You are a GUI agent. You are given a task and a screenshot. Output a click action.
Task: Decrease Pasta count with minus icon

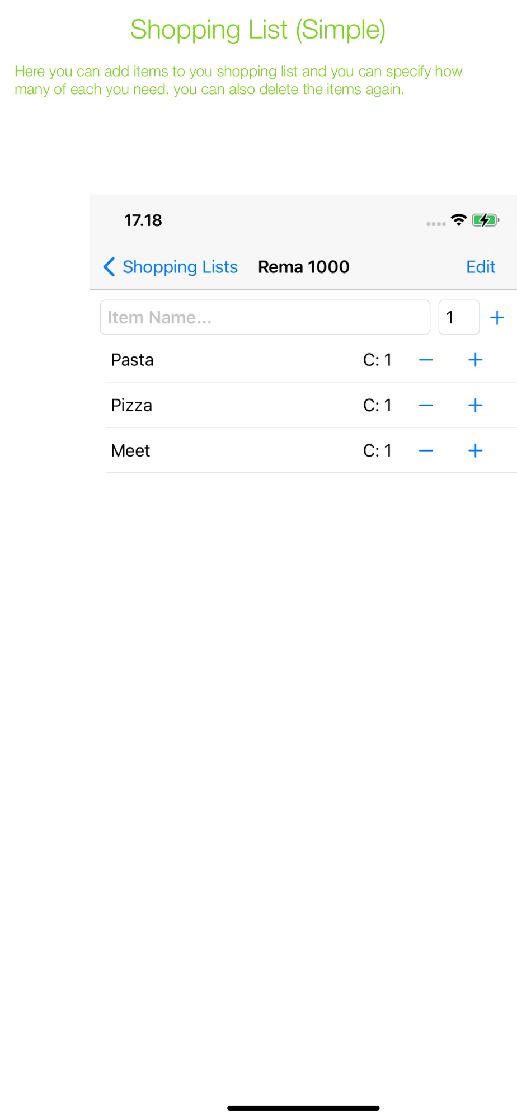[x=426, y=360]
